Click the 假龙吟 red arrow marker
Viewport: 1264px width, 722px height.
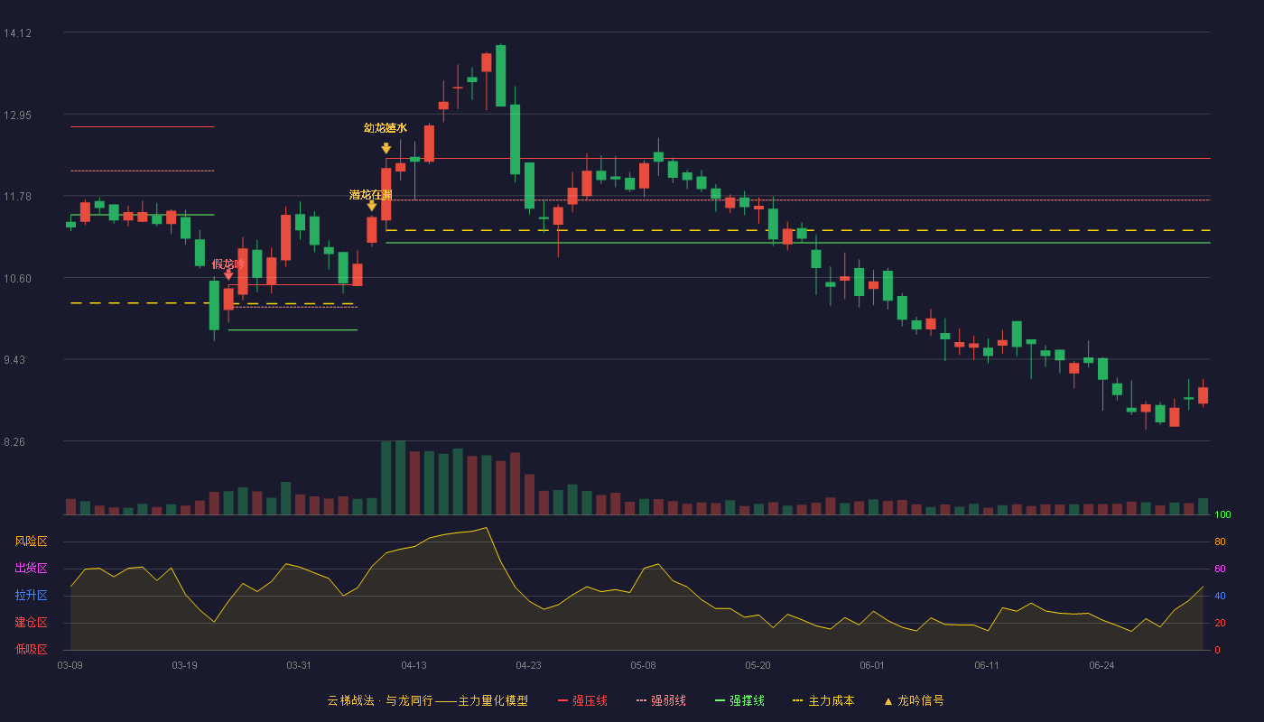[228, 275]
